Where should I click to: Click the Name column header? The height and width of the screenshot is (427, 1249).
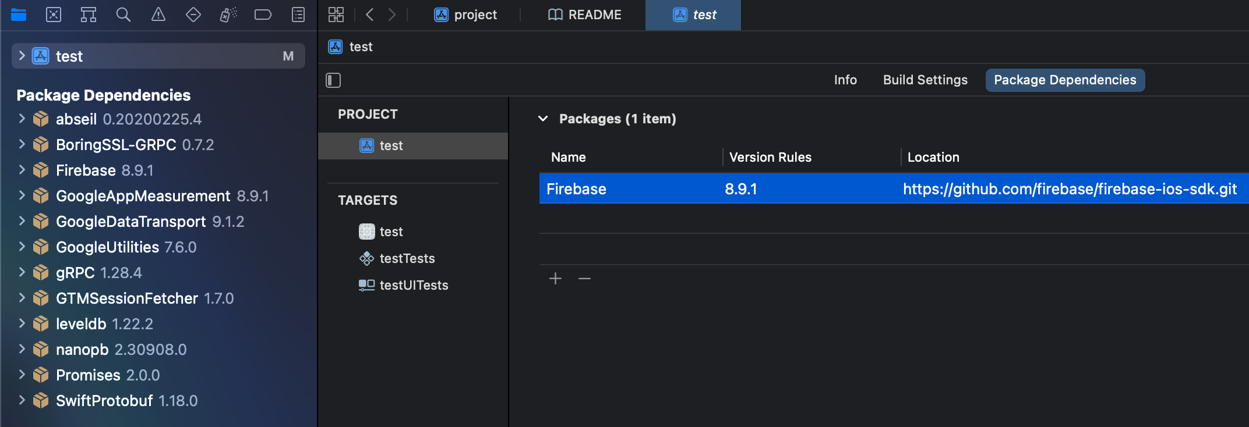(x=569, y=157)
